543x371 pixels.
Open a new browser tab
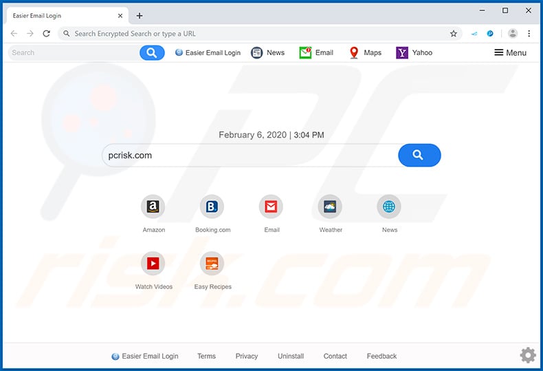point(140,16)
